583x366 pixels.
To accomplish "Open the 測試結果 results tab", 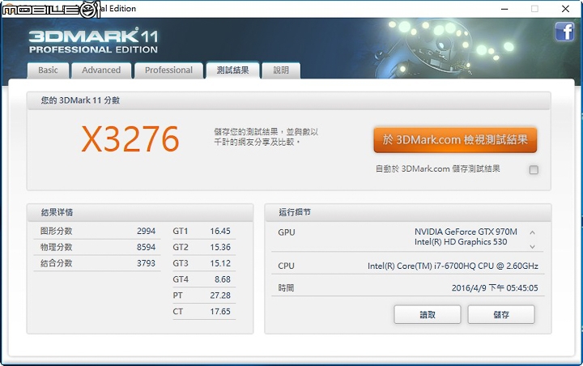I will 232,70.
